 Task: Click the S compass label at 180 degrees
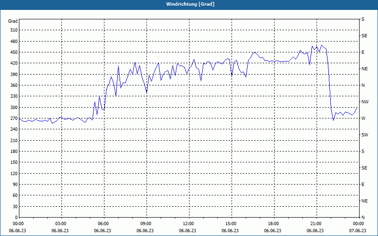pos(363,152)
